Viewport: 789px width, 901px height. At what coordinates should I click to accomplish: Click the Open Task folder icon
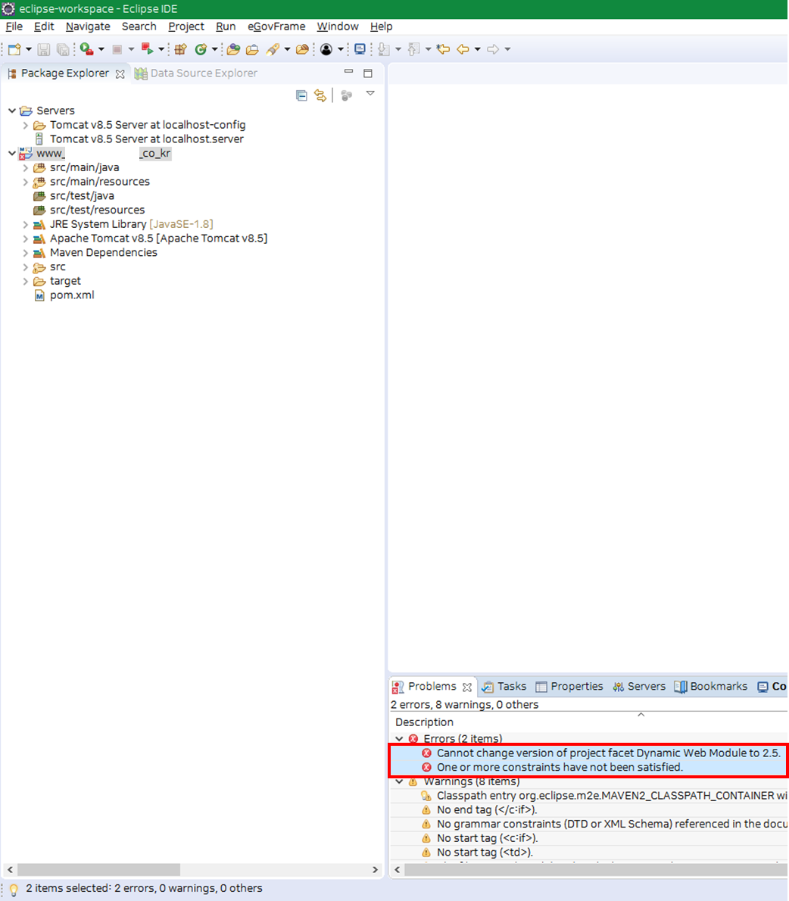pos(252,49)
